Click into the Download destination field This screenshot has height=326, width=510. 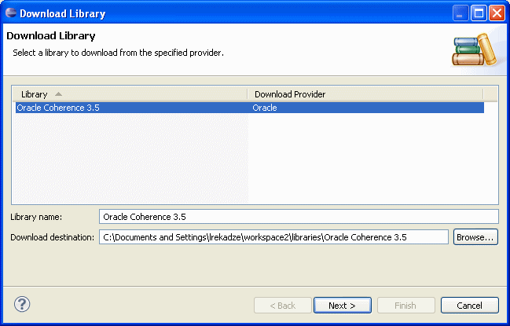tap(273, 237)
